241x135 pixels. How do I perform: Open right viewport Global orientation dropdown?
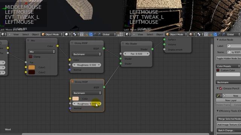coord(233,34)
